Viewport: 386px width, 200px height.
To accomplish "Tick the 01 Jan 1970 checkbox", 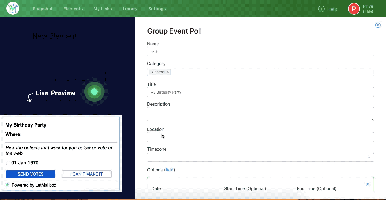I will [8, 163].
